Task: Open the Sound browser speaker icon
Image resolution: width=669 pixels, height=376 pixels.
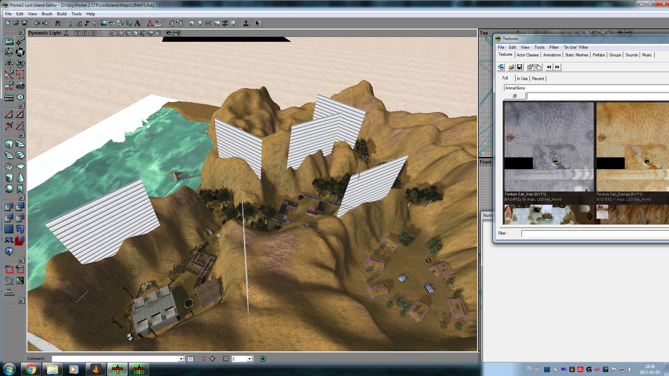Action: (95, 23)
